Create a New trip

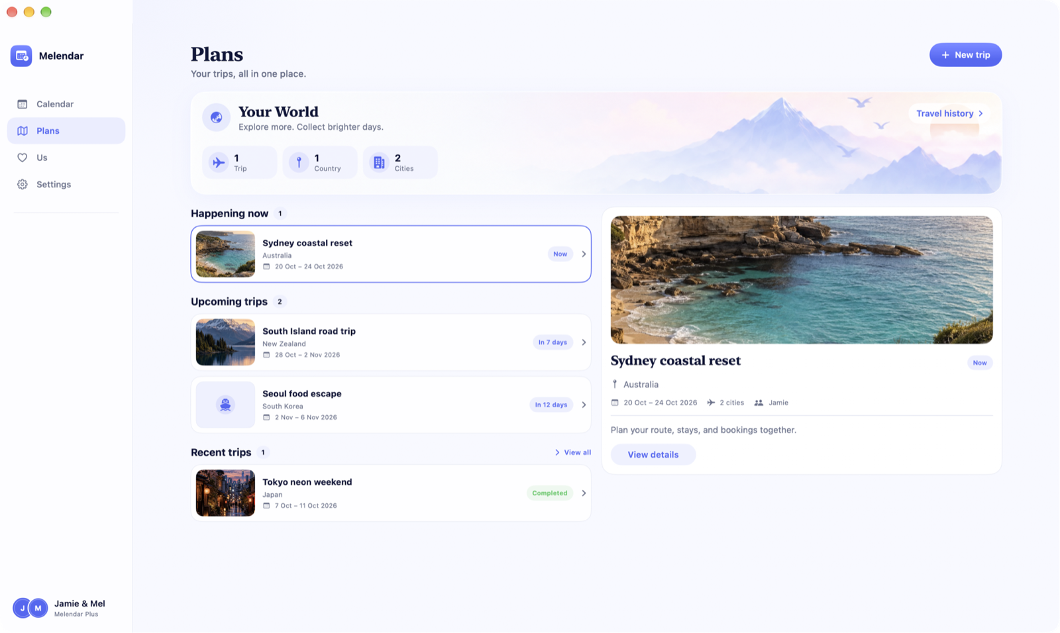(965, 55)
